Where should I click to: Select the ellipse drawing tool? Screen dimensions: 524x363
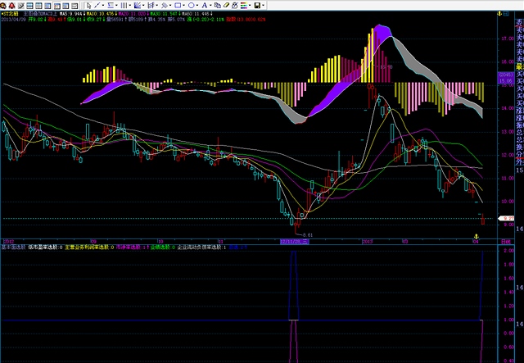[x=191, y=6]
